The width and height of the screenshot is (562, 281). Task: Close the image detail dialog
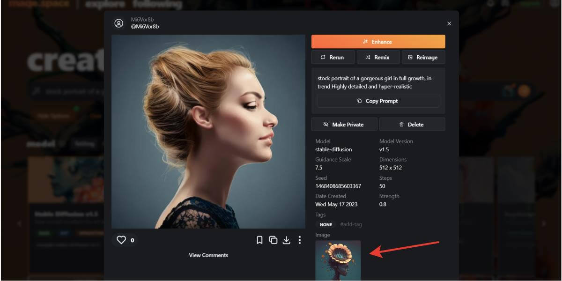(x=449, y=23)
